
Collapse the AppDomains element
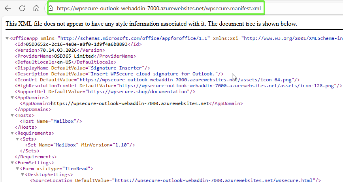(x=12, y=98)
